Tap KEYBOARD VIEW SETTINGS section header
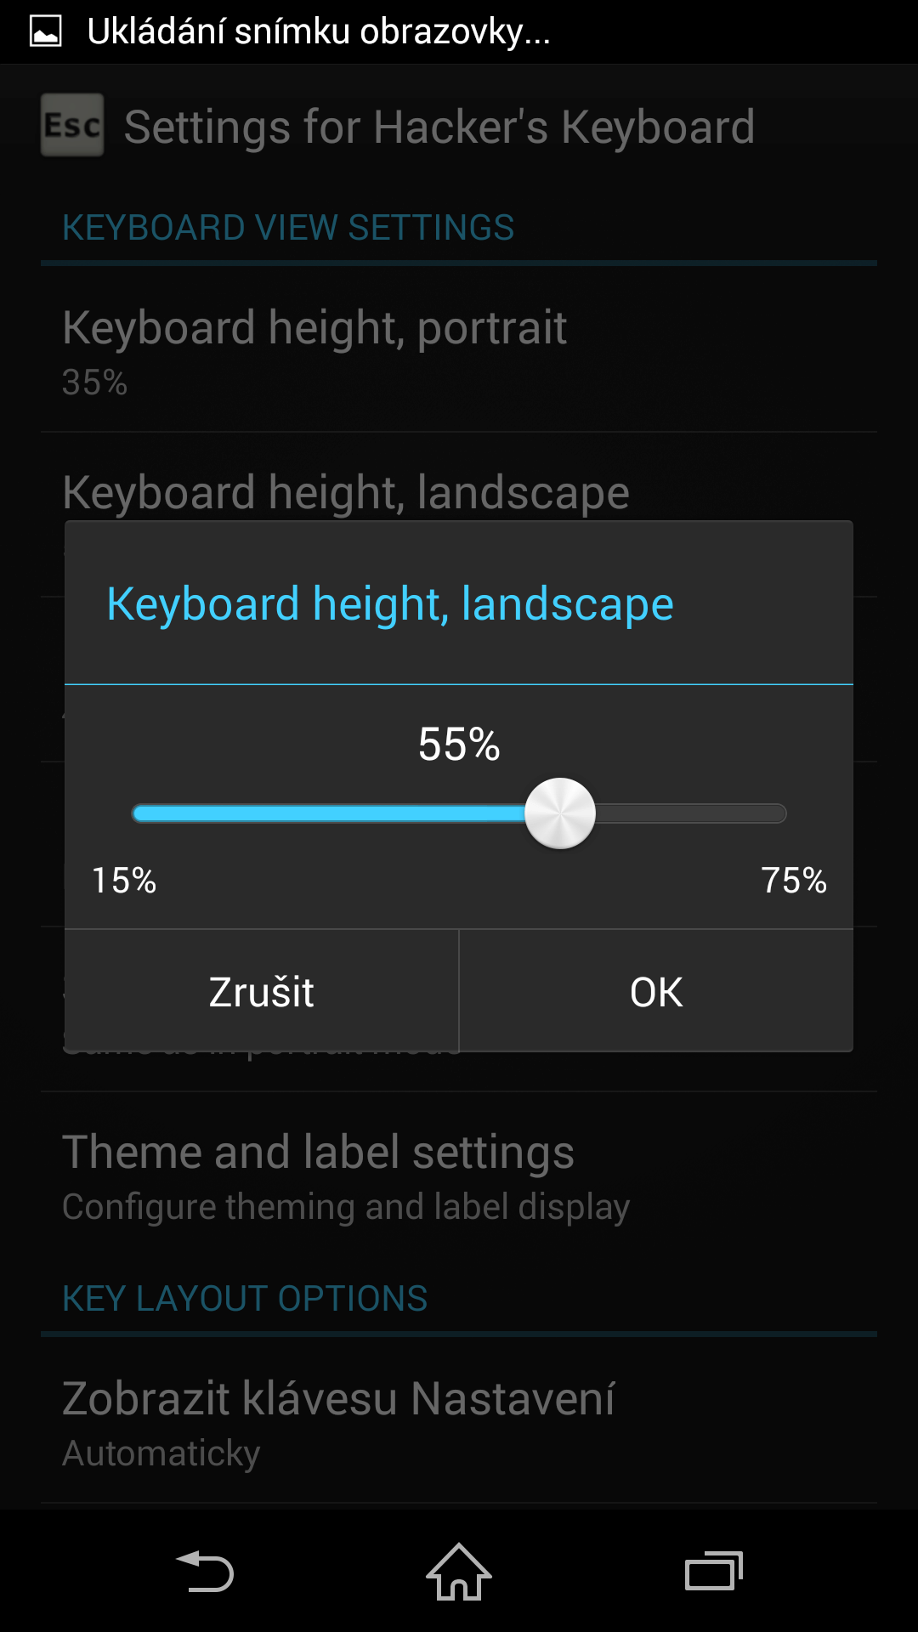 [x=288, y=228]
